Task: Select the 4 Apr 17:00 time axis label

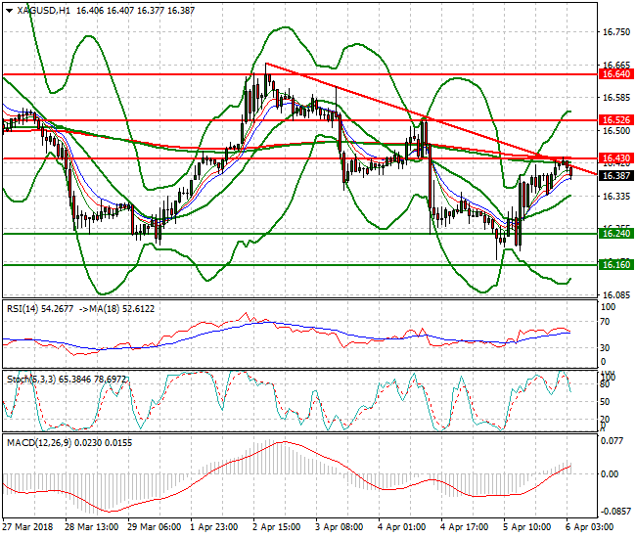Action: point(465,524)
